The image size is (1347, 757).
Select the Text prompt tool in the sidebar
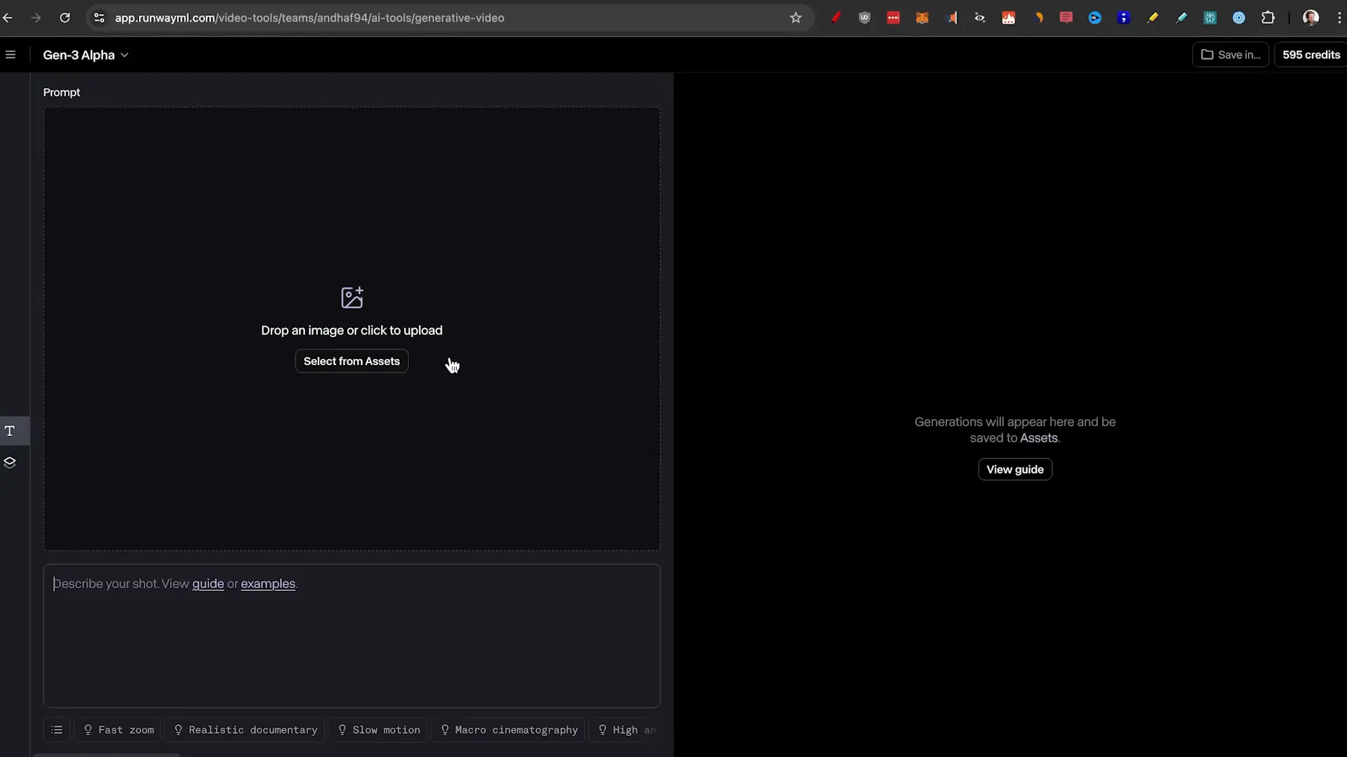coord(10,431)
